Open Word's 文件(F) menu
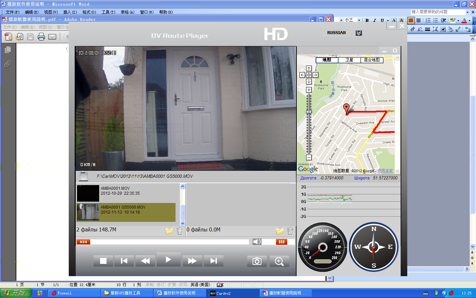 click(13, 12)
